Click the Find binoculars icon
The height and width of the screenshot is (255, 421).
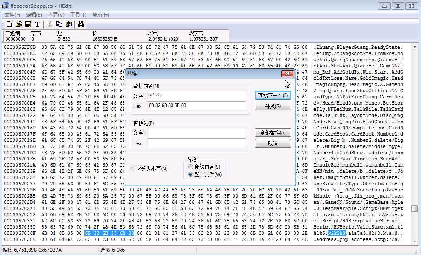click(81, 24)
